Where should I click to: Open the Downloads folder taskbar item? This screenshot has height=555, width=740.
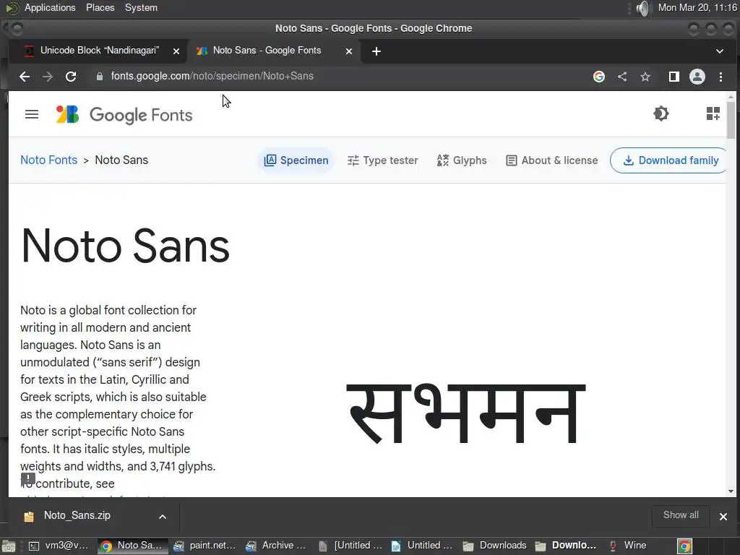click(494, 546)
